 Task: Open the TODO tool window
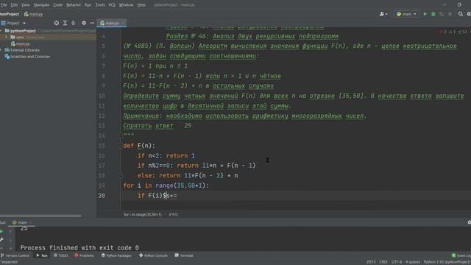[60, 255]
